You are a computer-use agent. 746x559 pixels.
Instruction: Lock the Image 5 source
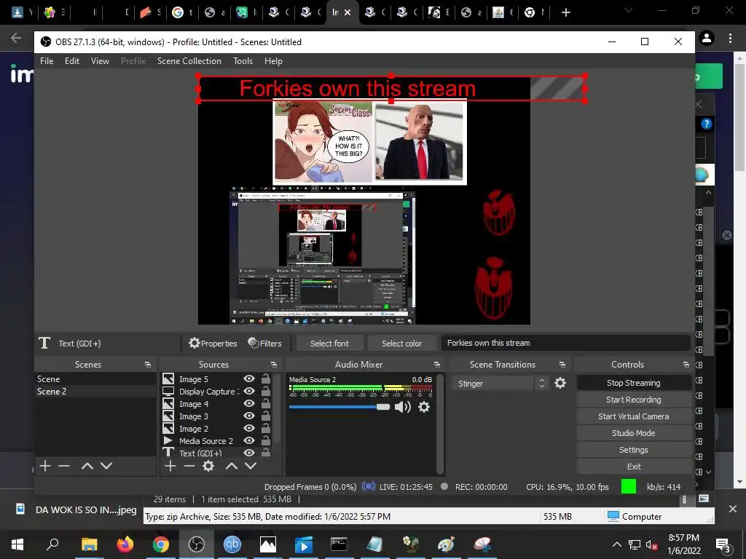(266, 378)
